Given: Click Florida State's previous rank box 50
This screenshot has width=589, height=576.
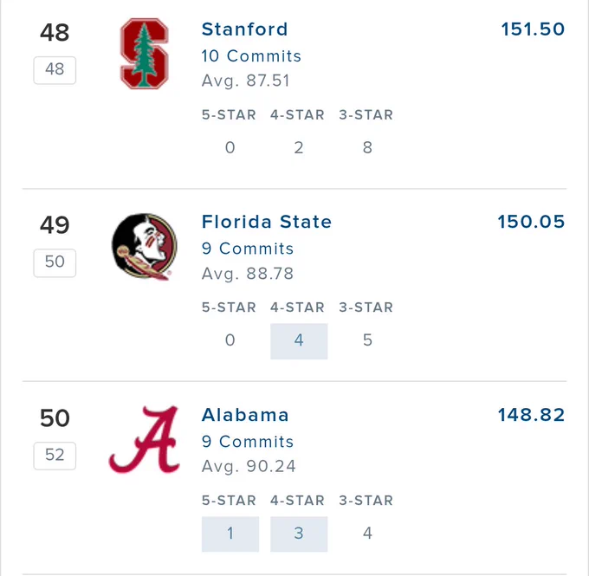Looking at the screenshot, I should coord(55,263).
